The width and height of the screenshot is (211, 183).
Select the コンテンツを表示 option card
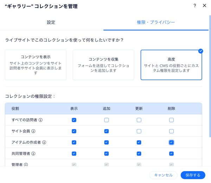(x=36, y=65)
